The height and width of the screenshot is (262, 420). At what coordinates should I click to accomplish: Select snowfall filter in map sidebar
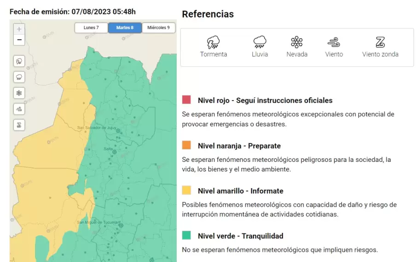coord(19,93)
